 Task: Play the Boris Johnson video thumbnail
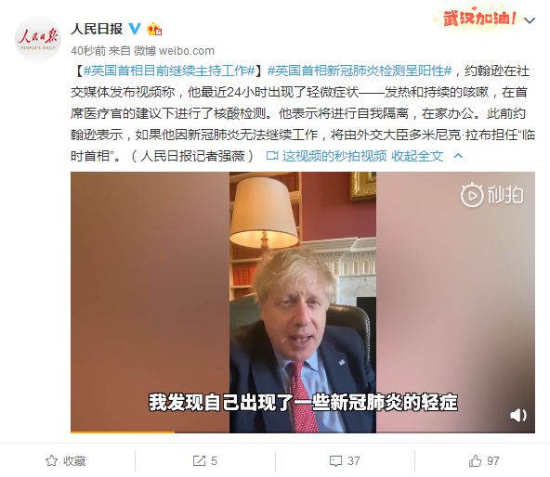303,303
